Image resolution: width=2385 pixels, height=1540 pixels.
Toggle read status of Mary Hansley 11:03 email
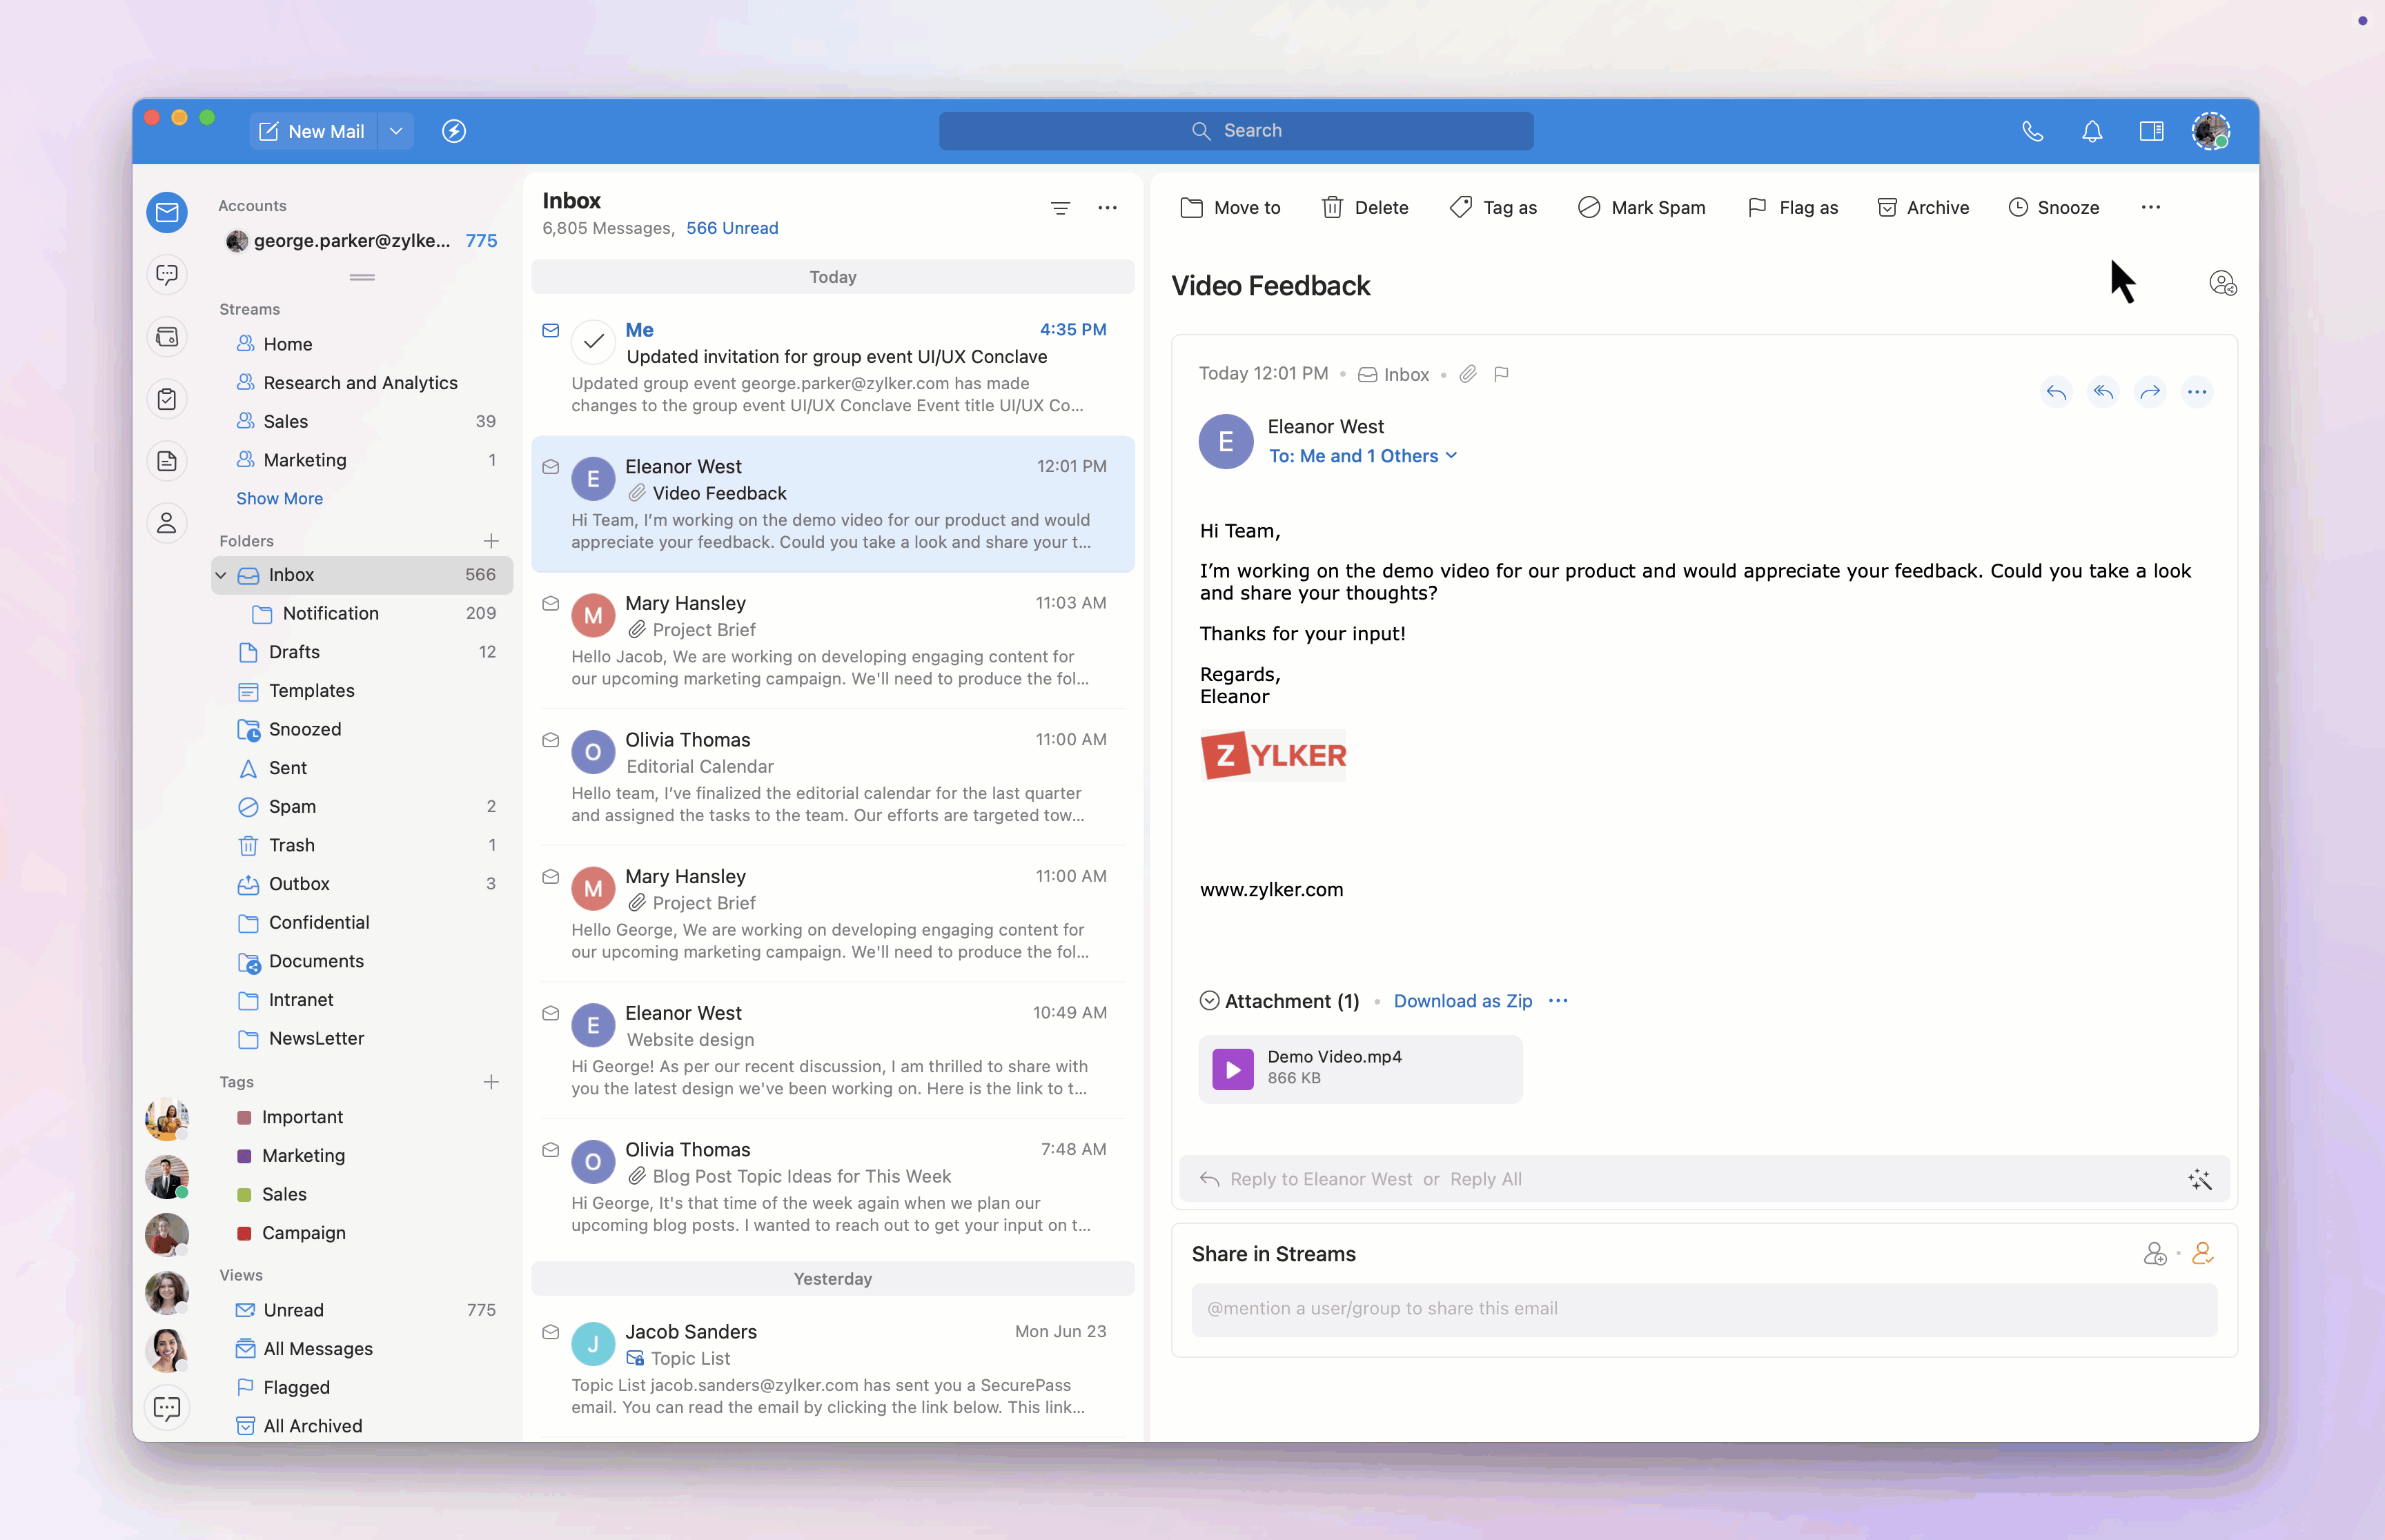[x=550, y=603]
